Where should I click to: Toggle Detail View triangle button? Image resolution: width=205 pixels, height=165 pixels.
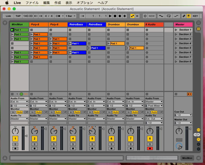[x=198, y=158]
